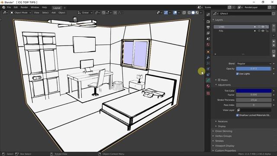
Task: Lock the Lines layer
Action: (267, 27)
